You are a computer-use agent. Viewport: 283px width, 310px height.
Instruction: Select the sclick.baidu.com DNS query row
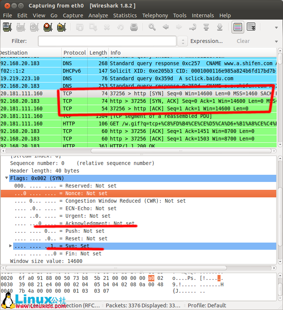[x=138, y=78]
